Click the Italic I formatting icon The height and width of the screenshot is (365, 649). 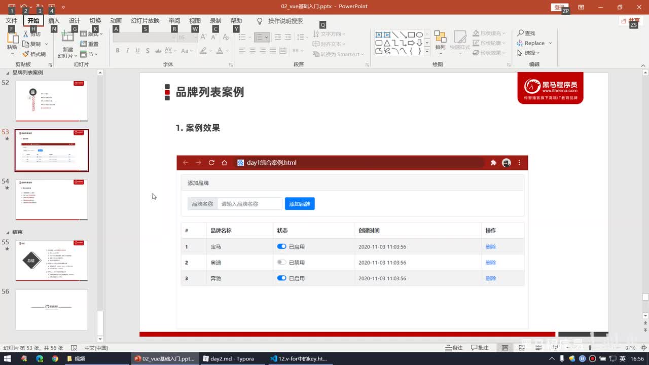click(127, 51)
